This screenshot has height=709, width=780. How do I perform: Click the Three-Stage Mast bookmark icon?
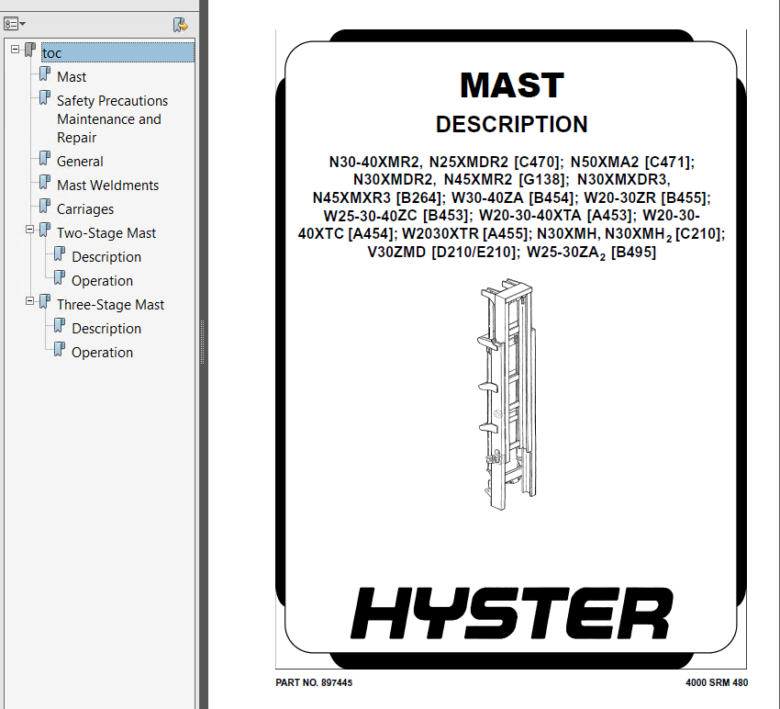coord(45,302)
